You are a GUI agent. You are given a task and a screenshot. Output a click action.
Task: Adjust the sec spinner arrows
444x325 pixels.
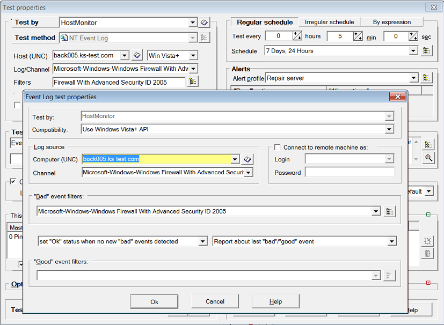tap(413, 36)
